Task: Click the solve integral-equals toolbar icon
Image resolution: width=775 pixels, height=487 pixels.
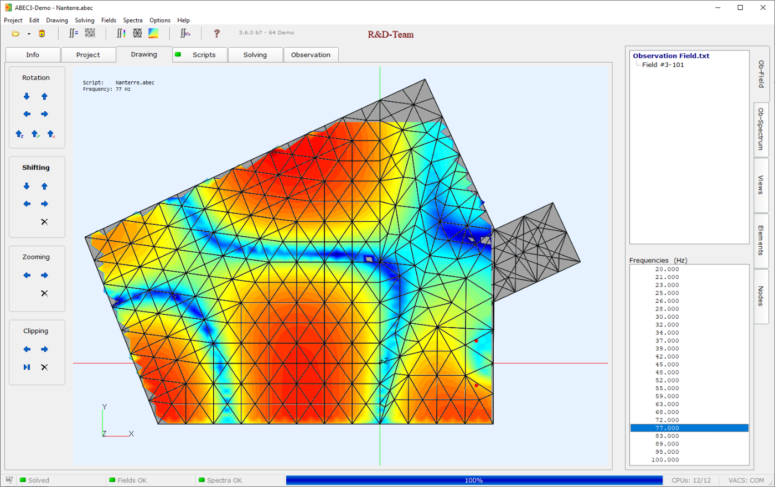Action: click(x=74, y=33)
